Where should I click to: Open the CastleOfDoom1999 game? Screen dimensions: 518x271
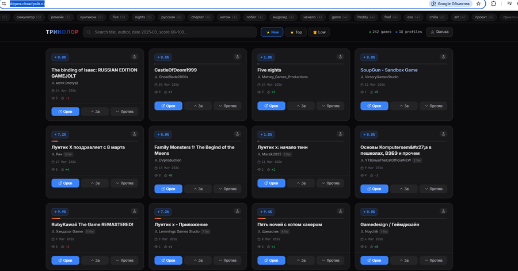point(168,106)
